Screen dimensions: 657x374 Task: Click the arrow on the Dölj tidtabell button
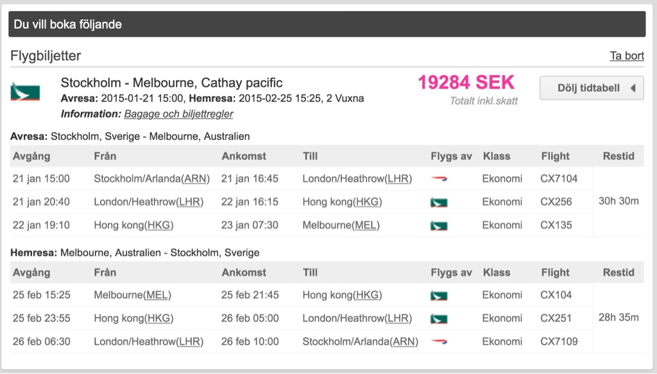tap(633, 88)
